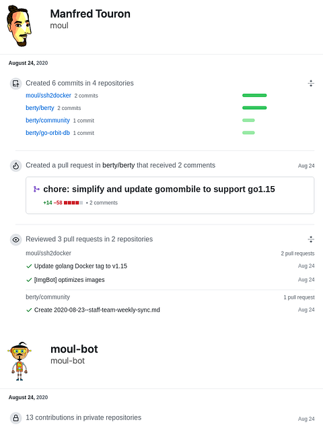This screenshot has height=443, width=323.
Task: Open the berty/community repository link
Action: (x=48, y=120)
